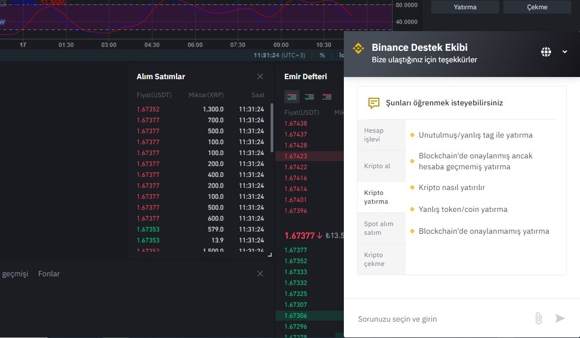Click the Yatırma button
The height and width of the screenshot is (338, 580).
[465, 7]
